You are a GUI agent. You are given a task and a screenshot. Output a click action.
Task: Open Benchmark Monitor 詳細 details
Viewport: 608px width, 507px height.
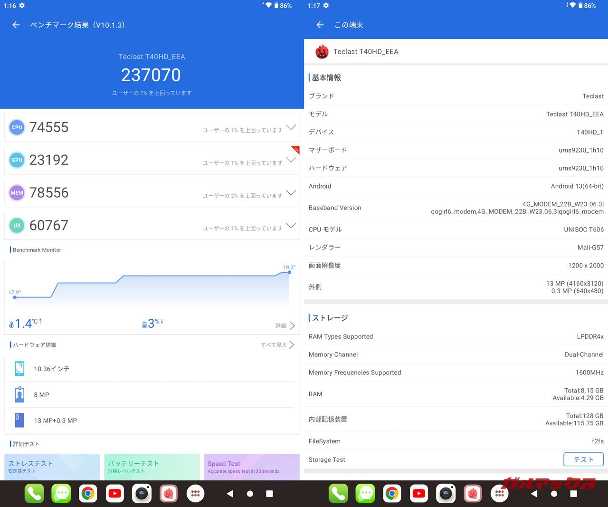(x=285, y=325)
